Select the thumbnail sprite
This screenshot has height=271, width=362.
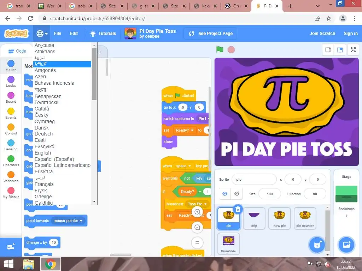point(229,244)
